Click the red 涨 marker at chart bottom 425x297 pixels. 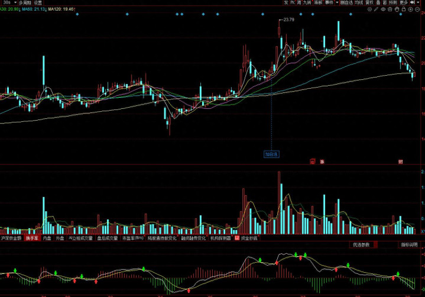point(322,162)
